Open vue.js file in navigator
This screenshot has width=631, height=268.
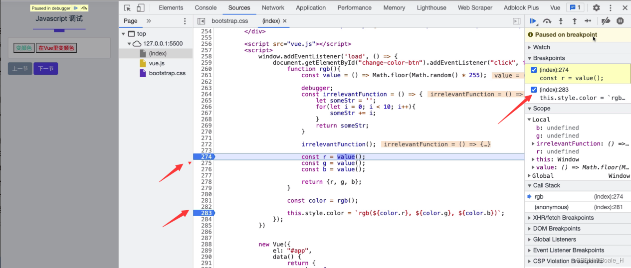pos(158,63)
